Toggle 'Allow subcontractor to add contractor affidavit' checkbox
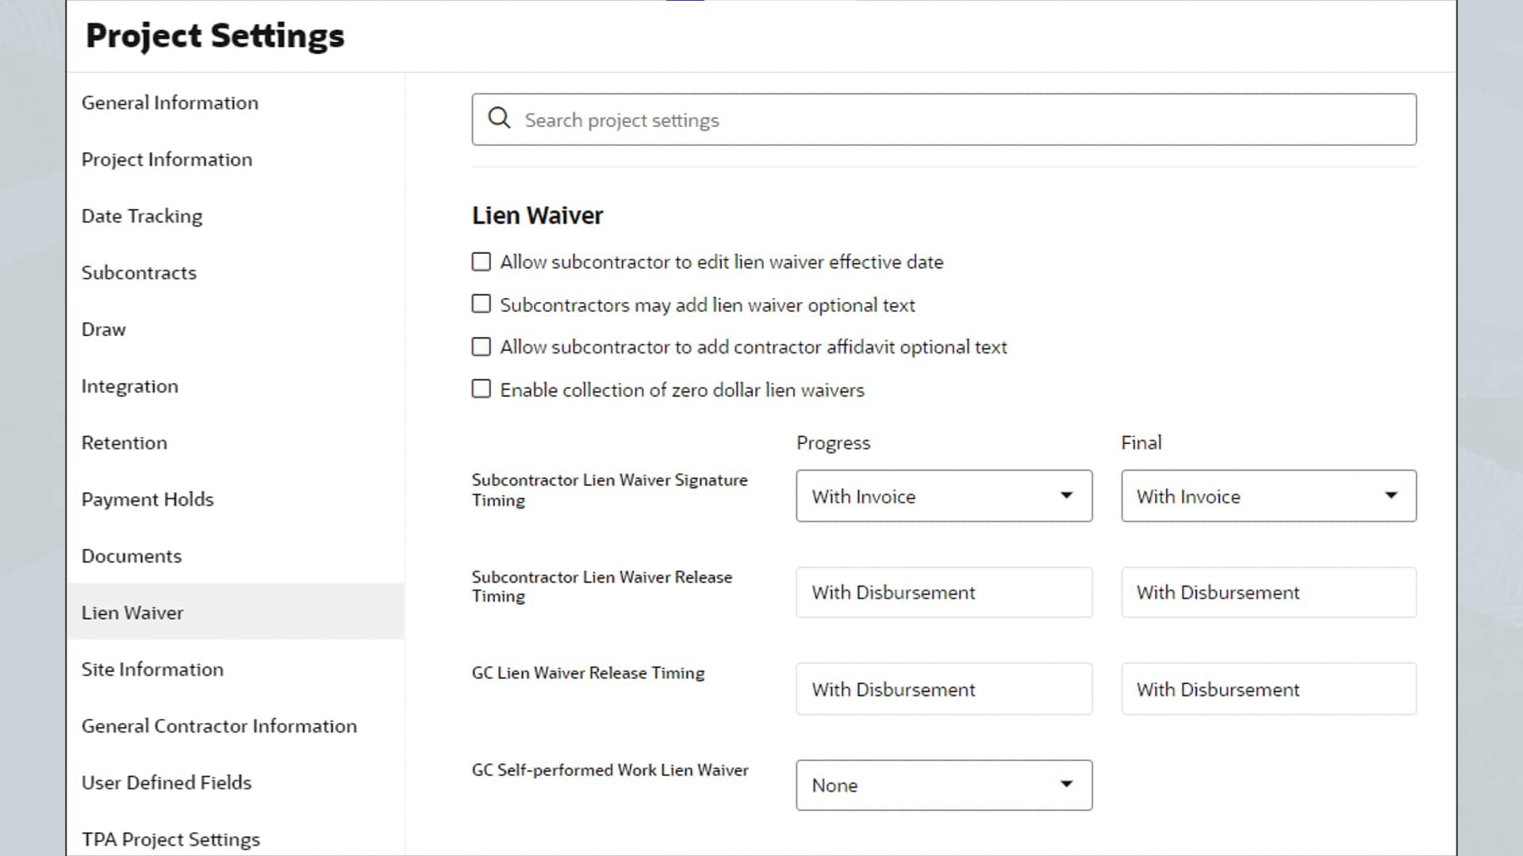 [x=481, y=347]
